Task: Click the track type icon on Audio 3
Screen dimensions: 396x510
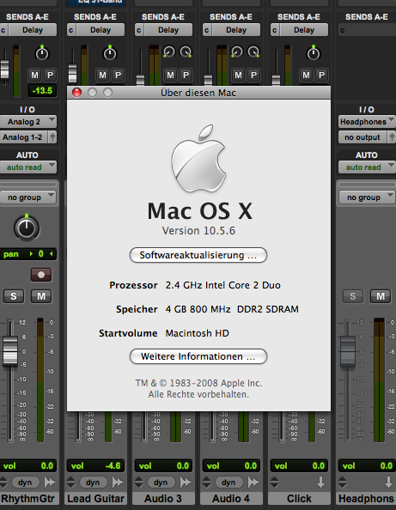Action: pos(186,482)
